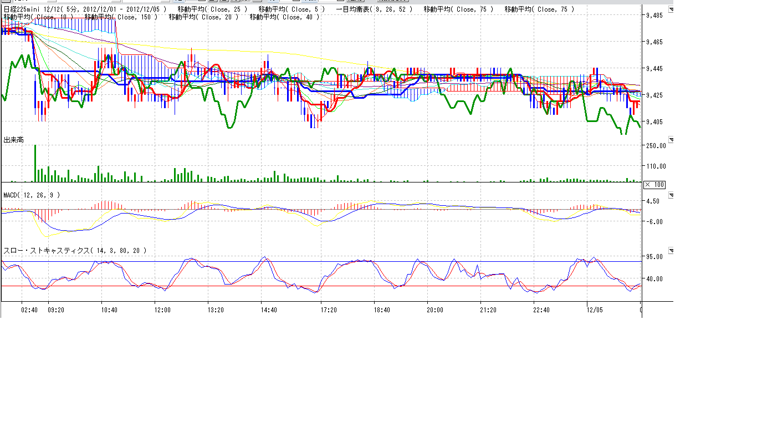757x426 pixels.
Task: Click the 95.00 stochastics axis label
Action: click(654, 257)
